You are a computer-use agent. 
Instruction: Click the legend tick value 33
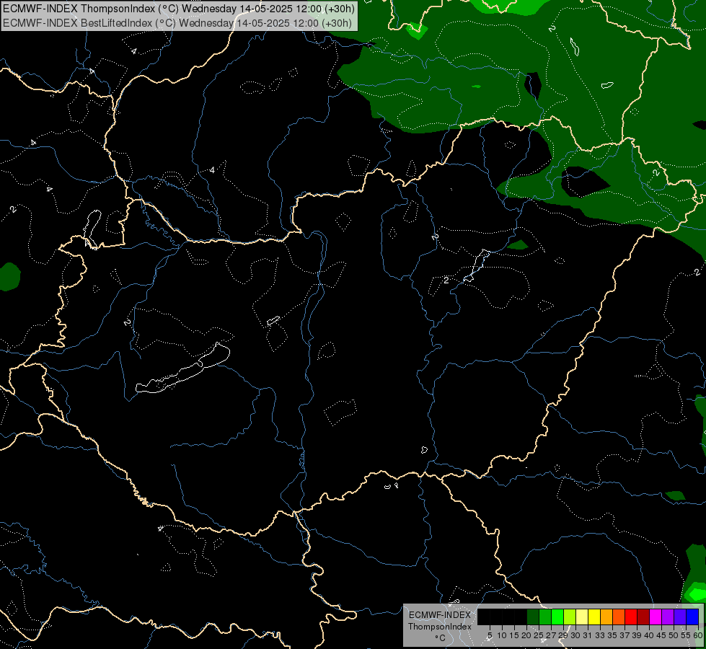pos(600,635)
